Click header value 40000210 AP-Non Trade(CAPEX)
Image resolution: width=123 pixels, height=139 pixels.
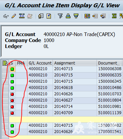pos(79,34)
